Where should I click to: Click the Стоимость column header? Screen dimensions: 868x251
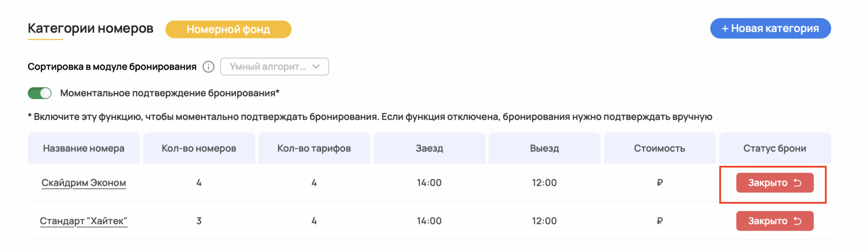click(x=660, y=148)
